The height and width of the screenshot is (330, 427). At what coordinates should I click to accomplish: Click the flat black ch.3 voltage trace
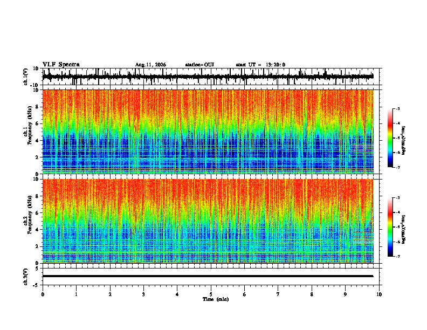click(208, 276)
